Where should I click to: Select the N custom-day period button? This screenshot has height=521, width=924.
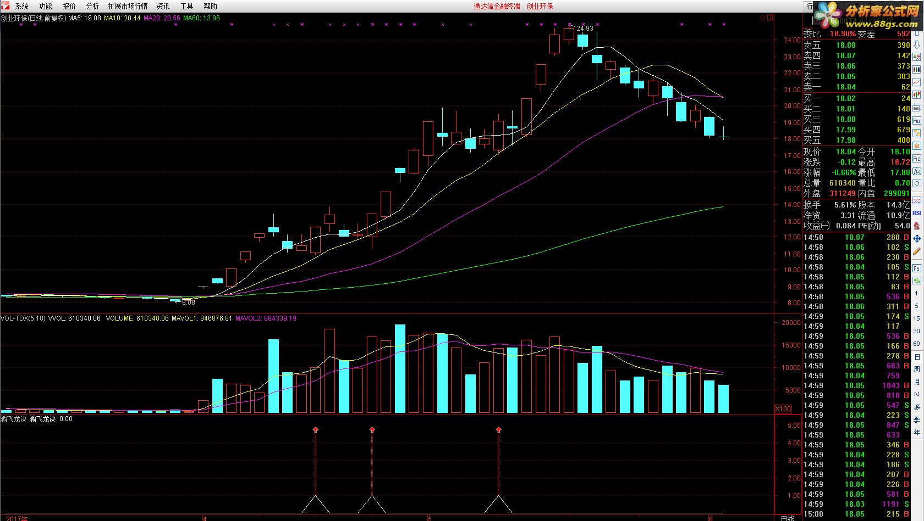917,395
